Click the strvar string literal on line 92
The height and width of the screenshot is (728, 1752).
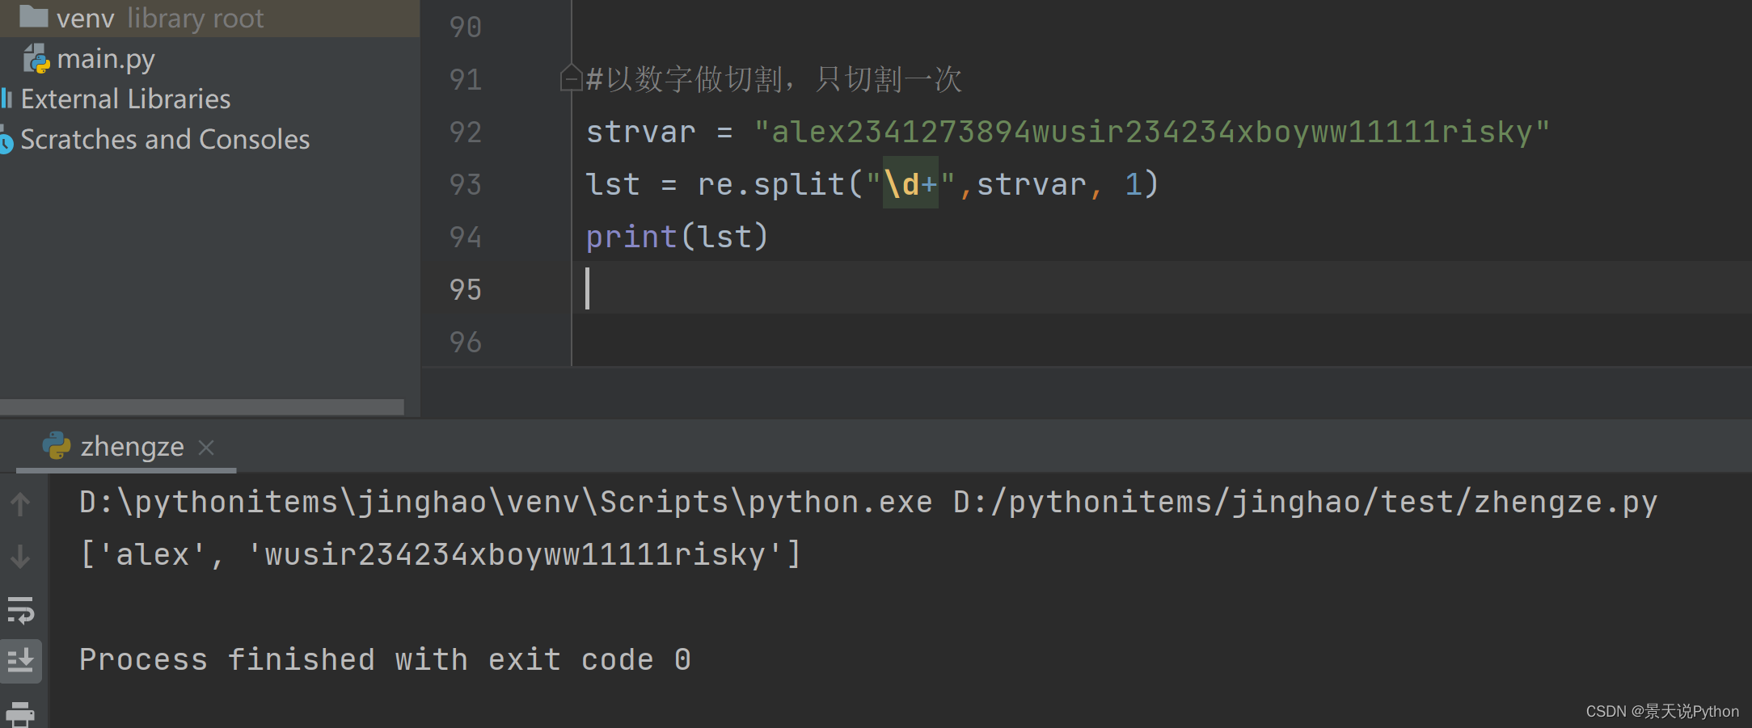click(x=1152, y=132)
